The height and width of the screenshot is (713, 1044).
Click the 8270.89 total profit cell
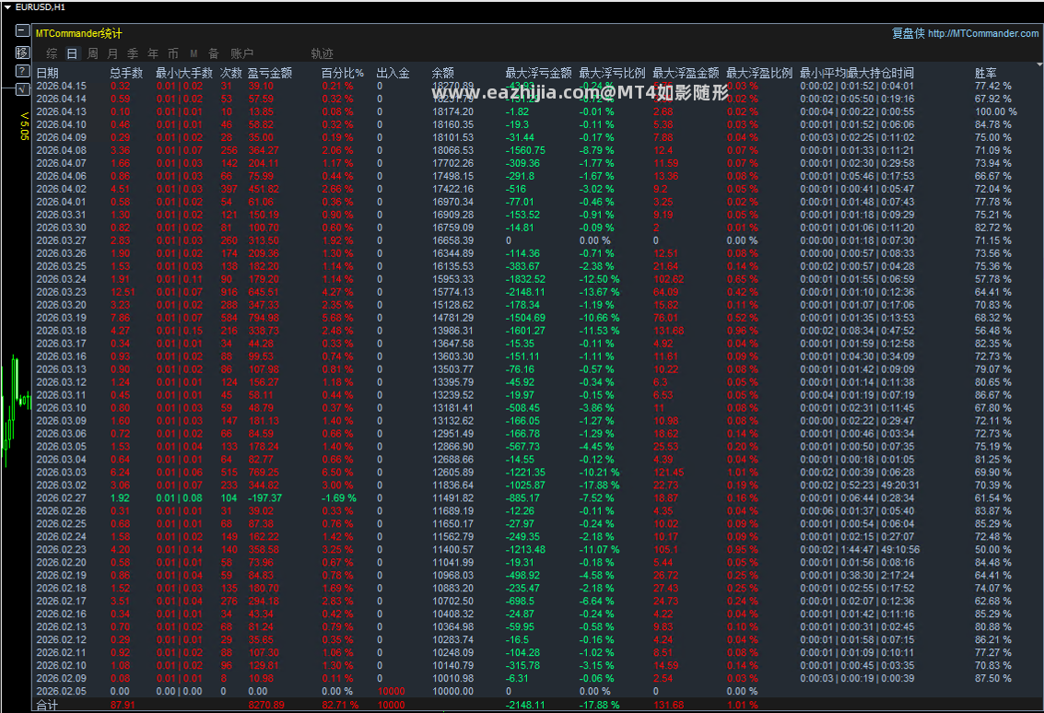[x=266, y=705]
